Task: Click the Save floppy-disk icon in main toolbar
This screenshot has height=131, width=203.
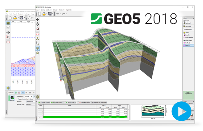Action: [x=50, y=14]
